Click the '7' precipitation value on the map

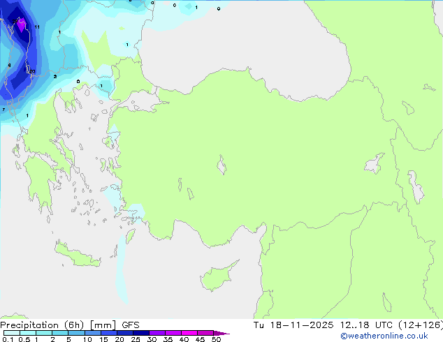[x=3, y=110]
